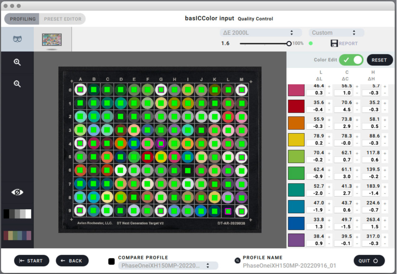This screenshot has height=274, width=397.
Task: Click the tolerance slider handle at 100%
Action: pyautogui.click(x=289, y=44)
